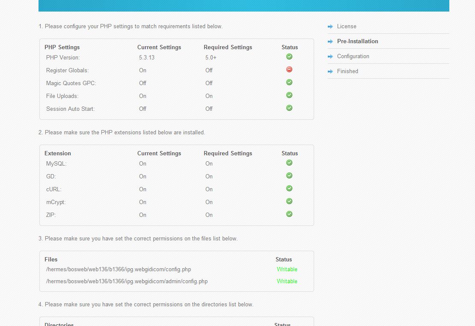Click the green status icon for GD
475x326 pixels.
coord(289,175)
